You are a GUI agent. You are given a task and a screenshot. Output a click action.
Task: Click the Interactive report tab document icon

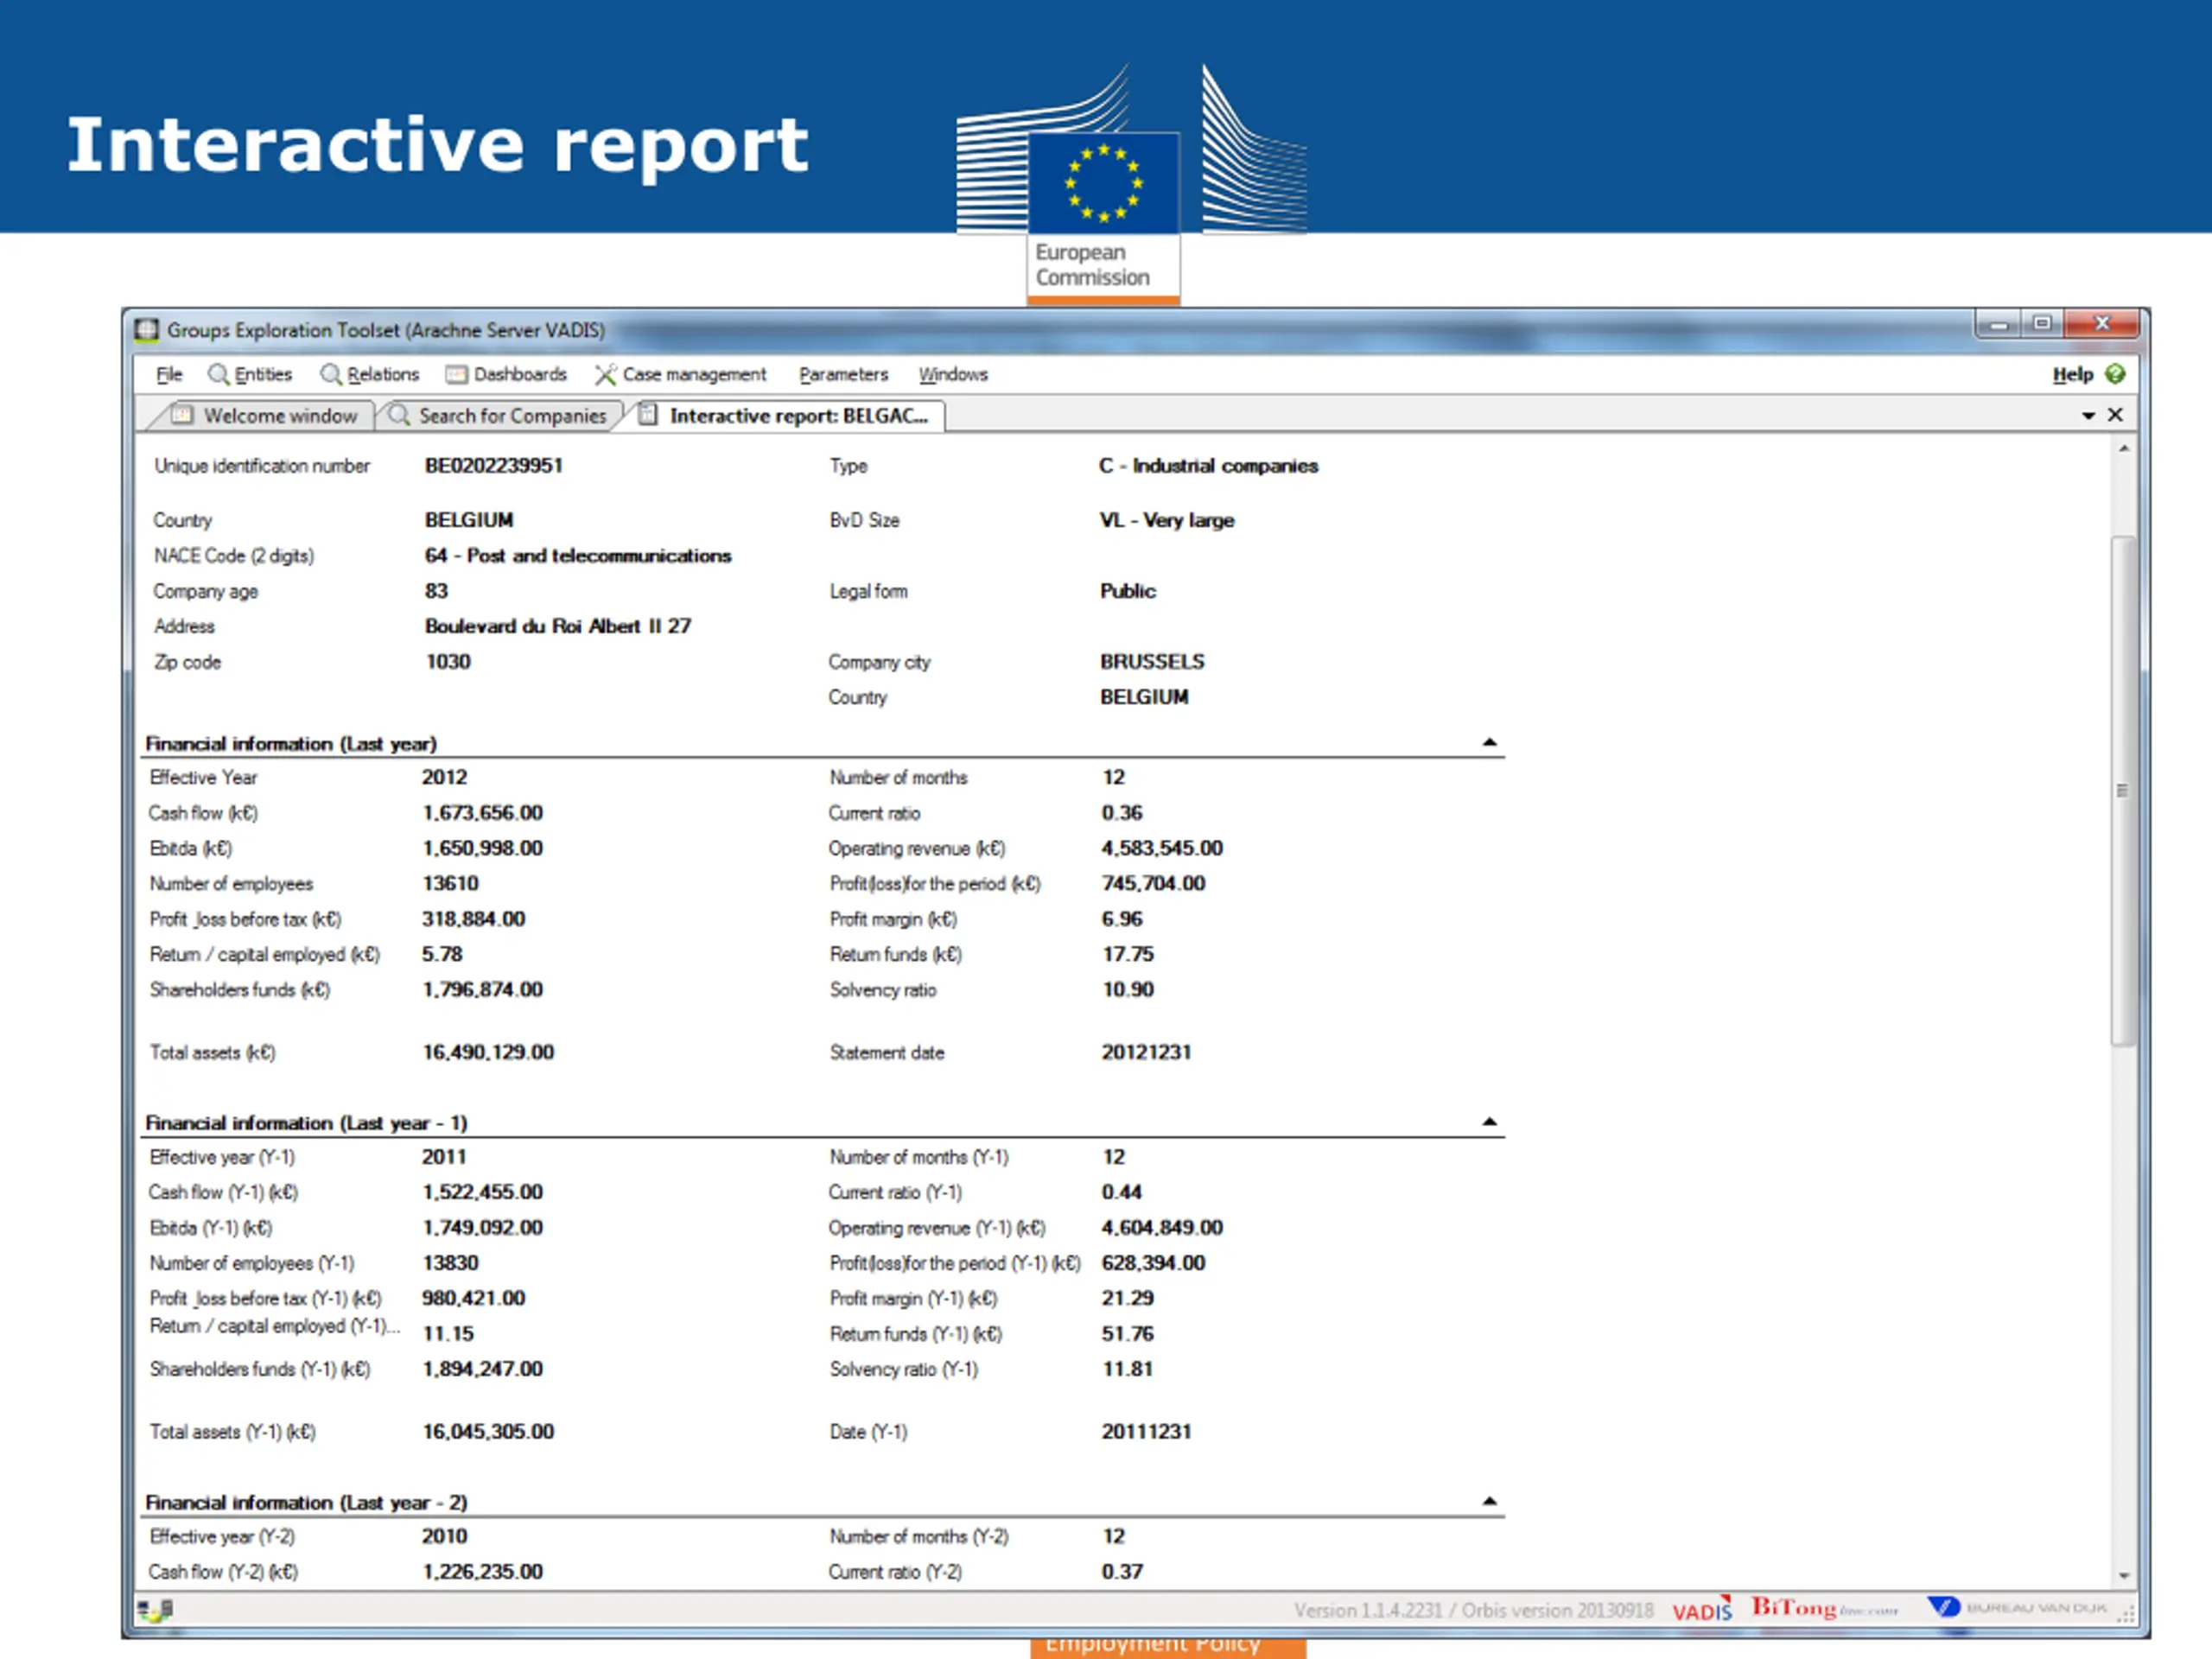tap(648, 414)
